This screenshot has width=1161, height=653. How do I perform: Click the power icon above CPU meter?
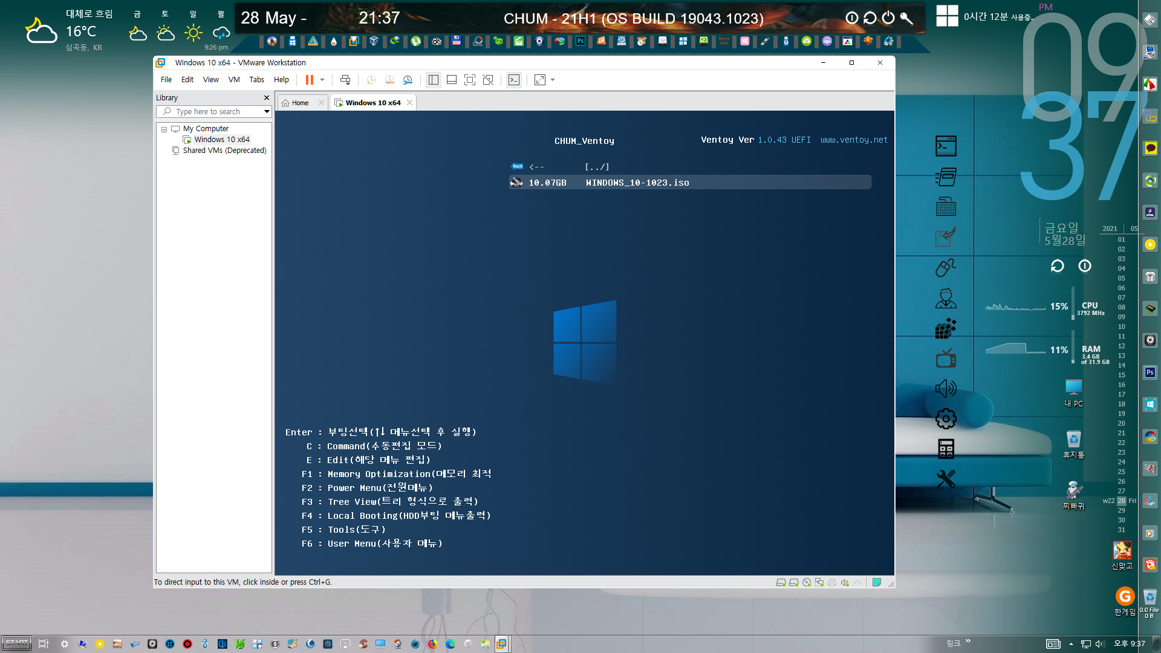(x=1085, y=266)
